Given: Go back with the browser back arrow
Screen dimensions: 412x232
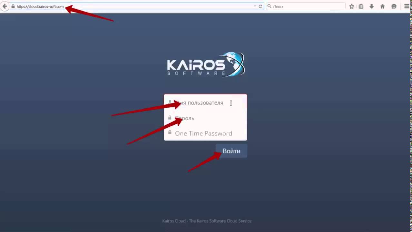Looking at the screenshot, I should point(4,6).
